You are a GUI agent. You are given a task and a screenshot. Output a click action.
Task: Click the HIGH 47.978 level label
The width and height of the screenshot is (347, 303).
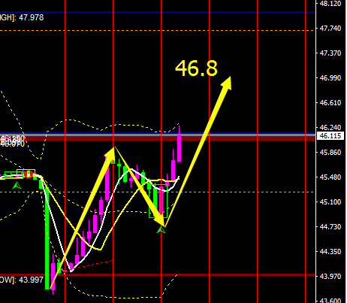pyautogui.click(x=22, y=17)
